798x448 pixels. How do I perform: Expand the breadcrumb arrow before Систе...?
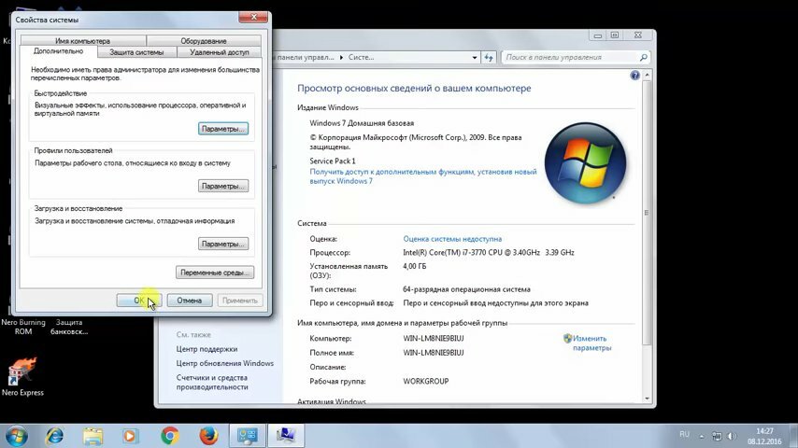(x=341, y=58)
